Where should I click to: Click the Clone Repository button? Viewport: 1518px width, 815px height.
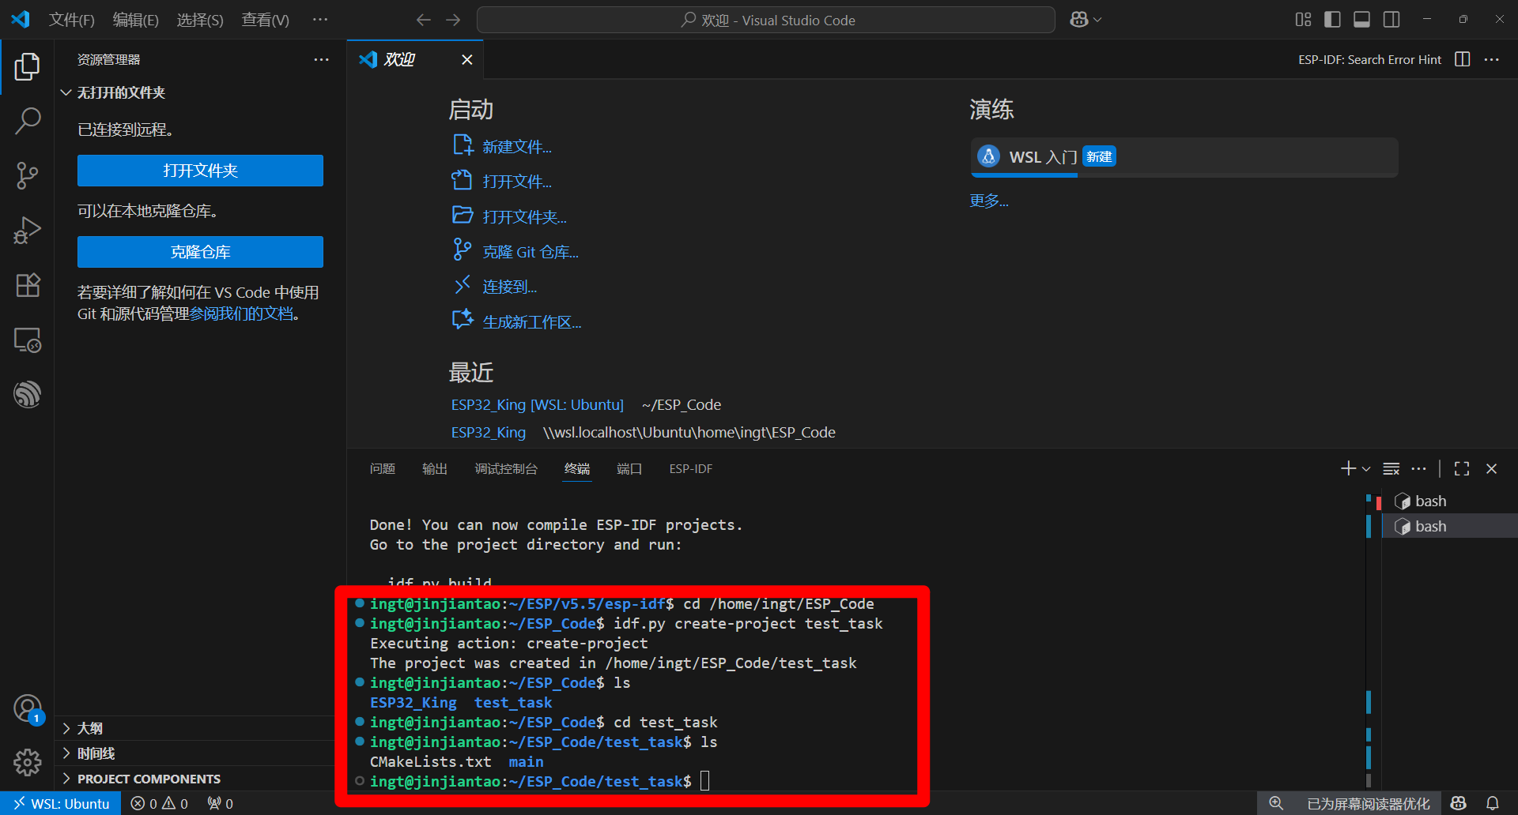(200, 252)
